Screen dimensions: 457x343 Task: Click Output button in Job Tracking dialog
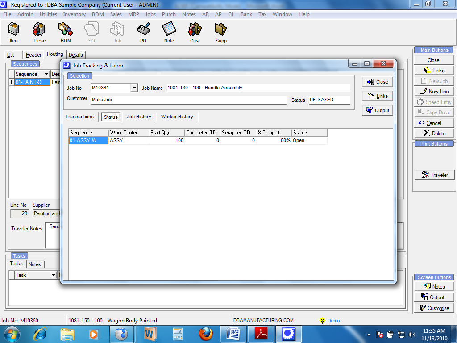378,110
